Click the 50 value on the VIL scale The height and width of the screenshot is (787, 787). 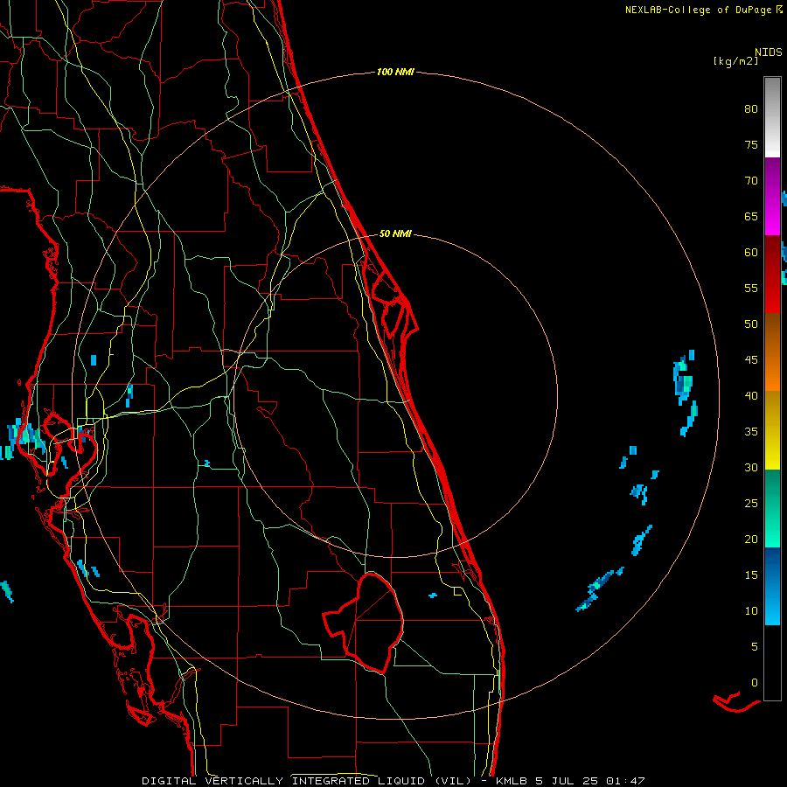coord(751,324)
